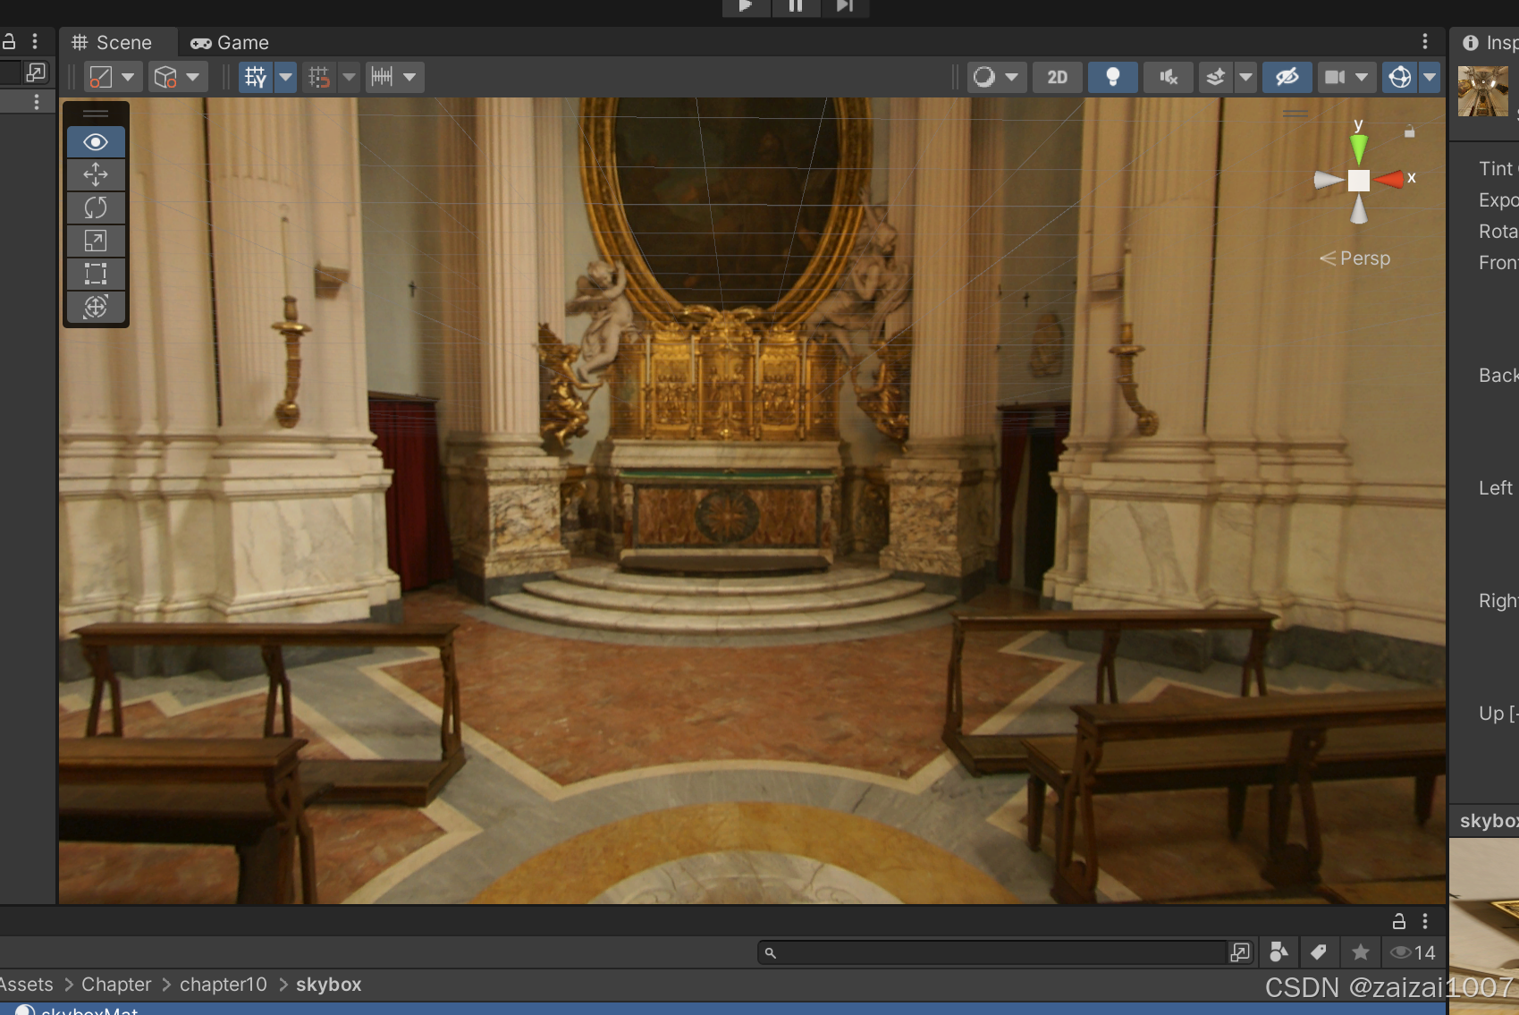Click the gizmo center cube
1519x1015 pixels.
coord(1359,181)
